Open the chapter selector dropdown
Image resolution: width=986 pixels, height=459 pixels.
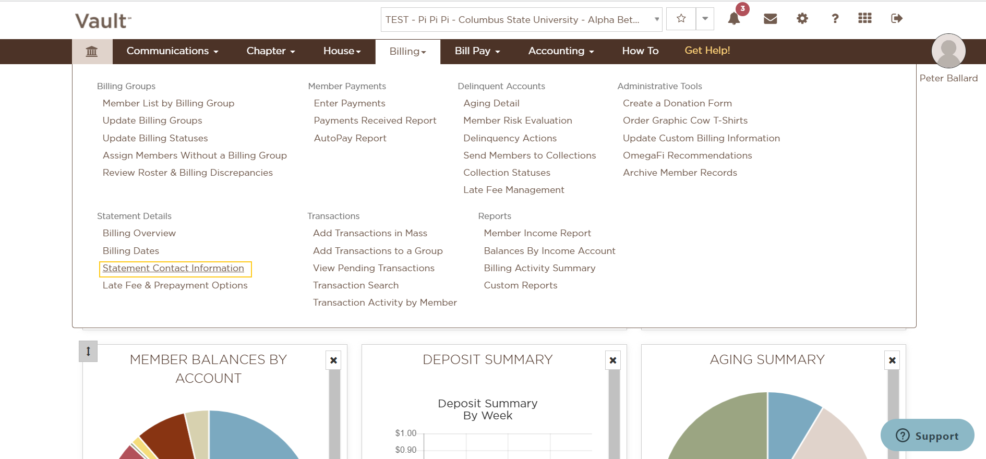coord(521,19)
